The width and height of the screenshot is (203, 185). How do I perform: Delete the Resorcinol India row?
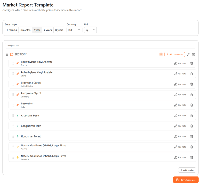(191, 105)
